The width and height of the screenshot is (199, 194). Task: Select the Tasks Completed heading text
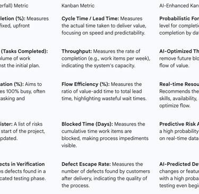(x=24, y=51)
